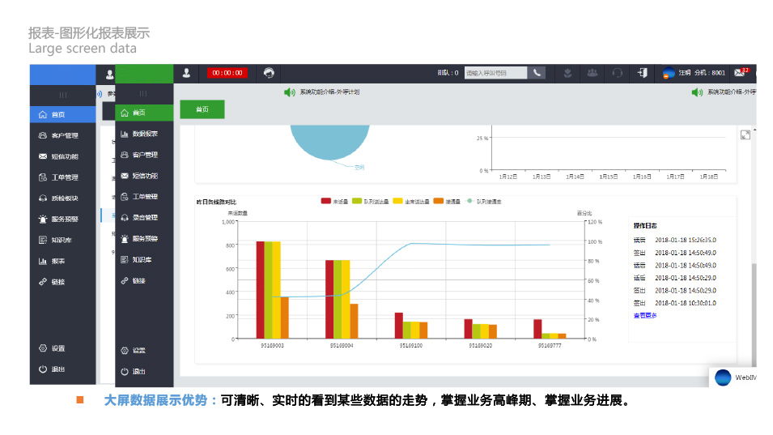This screenshot has height=435, width=773.
Task: Click log entry 2018-01-18 10:30:01.0
Action: (x=675, y=303)
